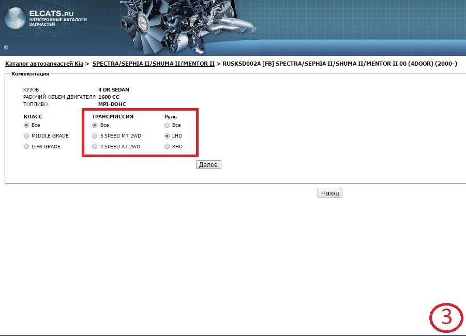Click the 'РАБОЧИЙ ОБЪЕМ ДВИГАТЕЛЯ' label
Screen dimensions: 466x336
pos(59,97)
